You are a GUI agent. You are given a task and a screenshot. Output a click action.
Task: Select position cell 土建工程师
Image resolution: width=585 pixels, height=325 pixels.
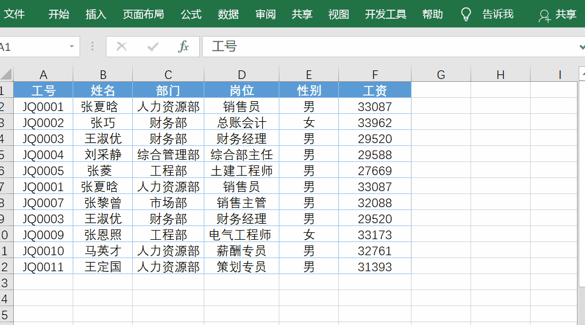[242, 171]
